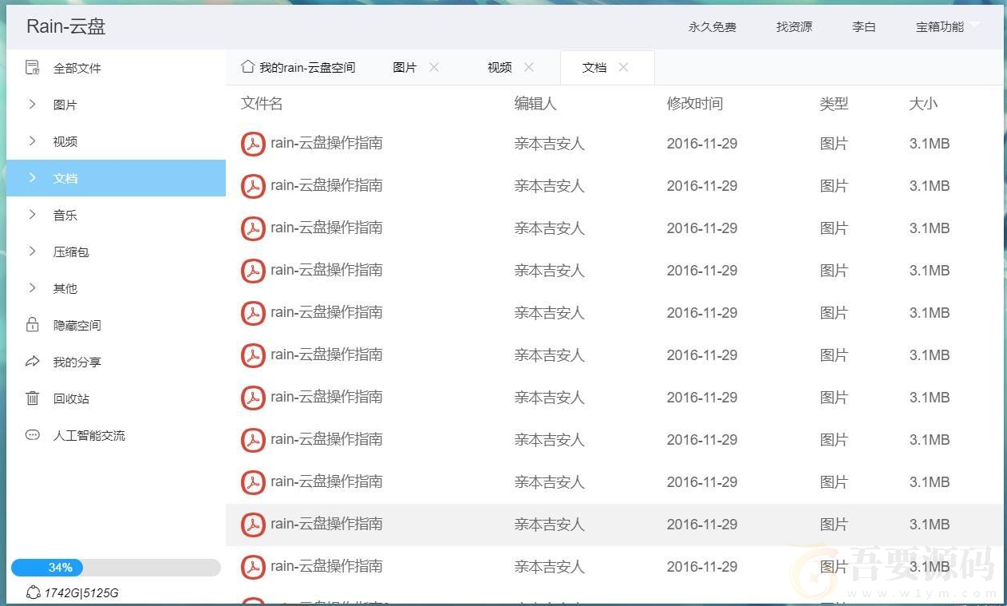1007x606 pixels.
Task: Sort by the 编辑人 column header
Action: (x=535, y=103)
